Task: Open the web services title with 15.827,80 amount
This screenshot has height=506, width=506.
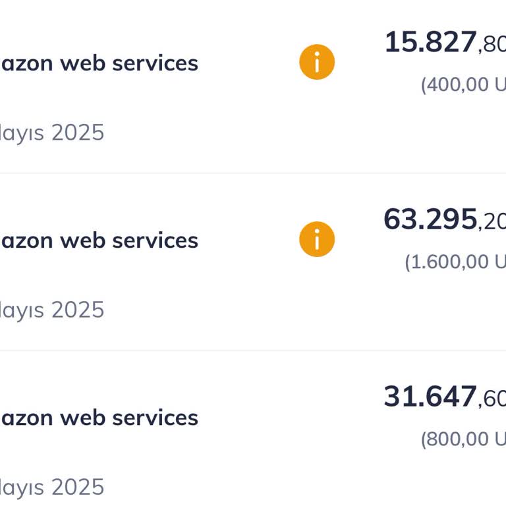Action: [x=99, y=63]
